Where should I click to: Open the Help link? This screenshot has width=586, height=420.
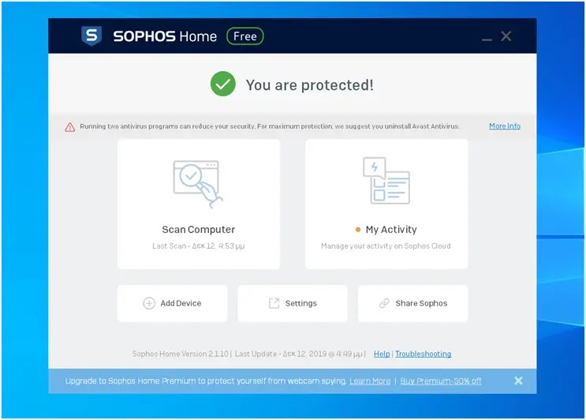pyautogui.click(x=382, y=354)
